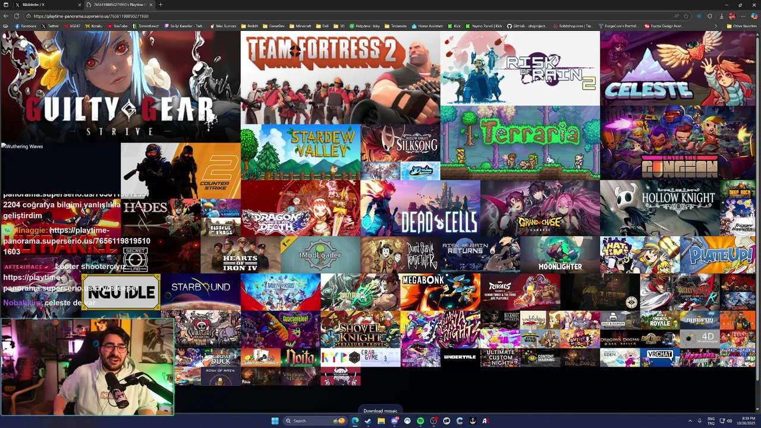Select the Stardew Valley tile
Viewport: 761px width, 428px height.
[x=300, y=152]
